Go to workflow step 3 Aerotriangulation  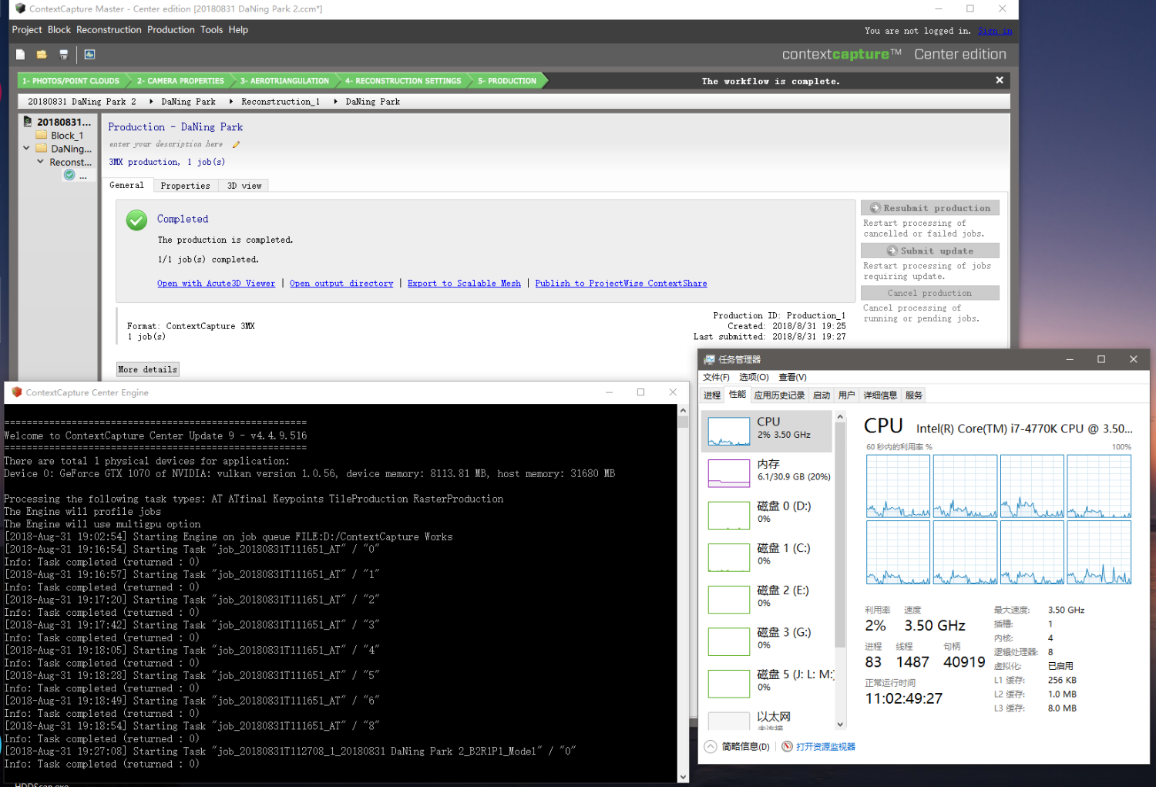[284, 81]
